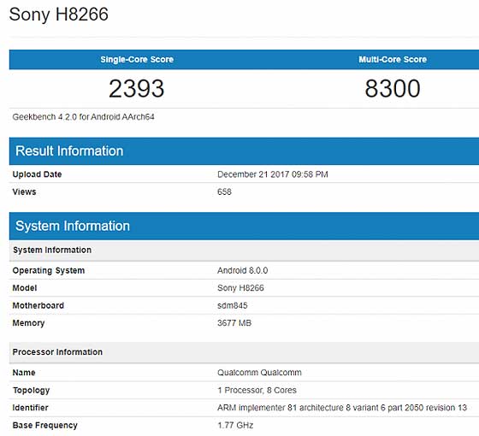Select the Motherboard label
Viewport: 479px width, 436px height.
pyautogui.click(x=38, y=306)
